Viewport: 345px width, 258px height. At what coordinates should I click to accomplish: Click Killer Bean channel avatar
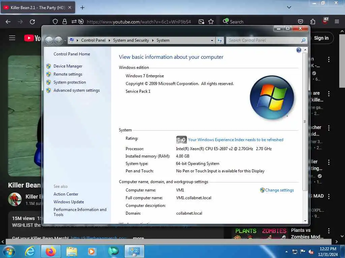pos(15,199)
